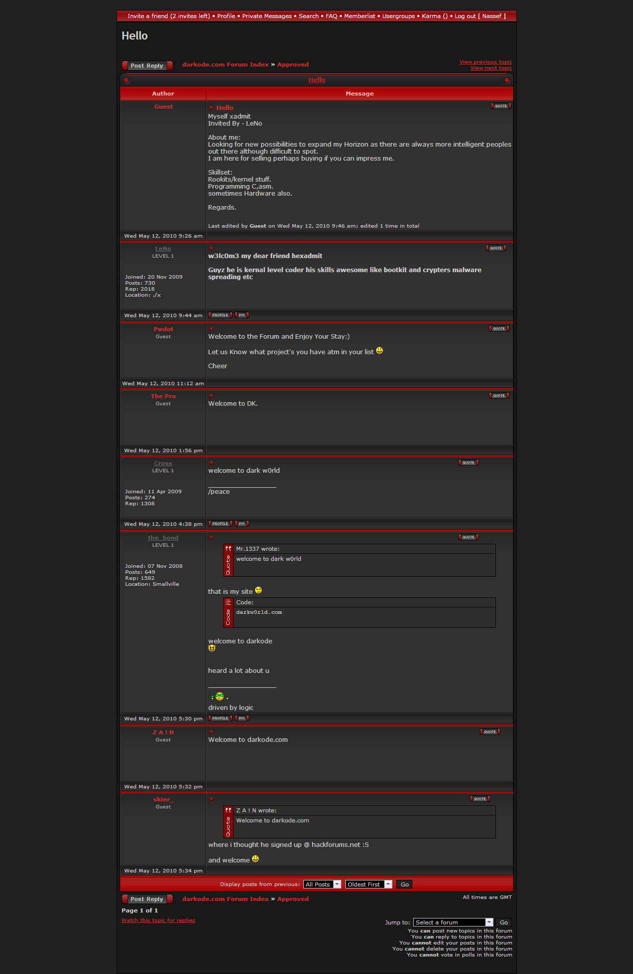
Task: Click Watch this topic for replies link
Action: click(158, 920)
